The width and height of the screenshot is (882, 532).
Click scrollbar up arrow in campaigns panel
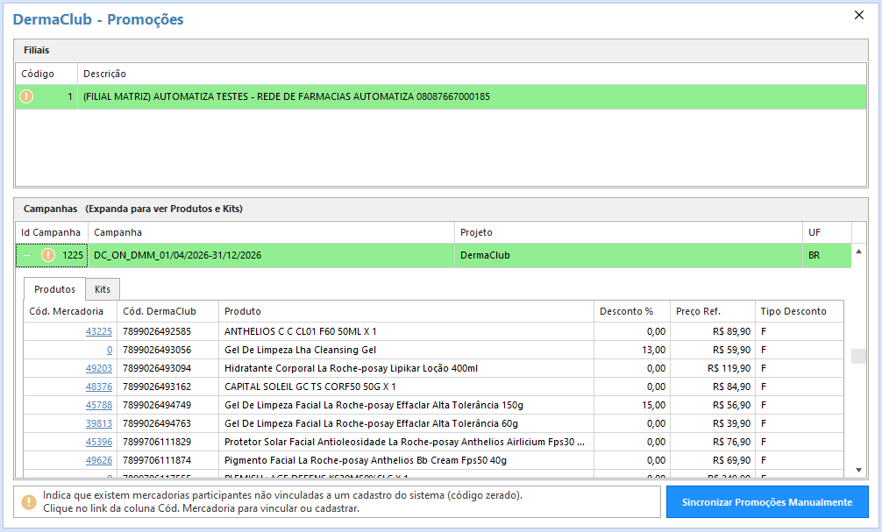(x=858, y=252)
